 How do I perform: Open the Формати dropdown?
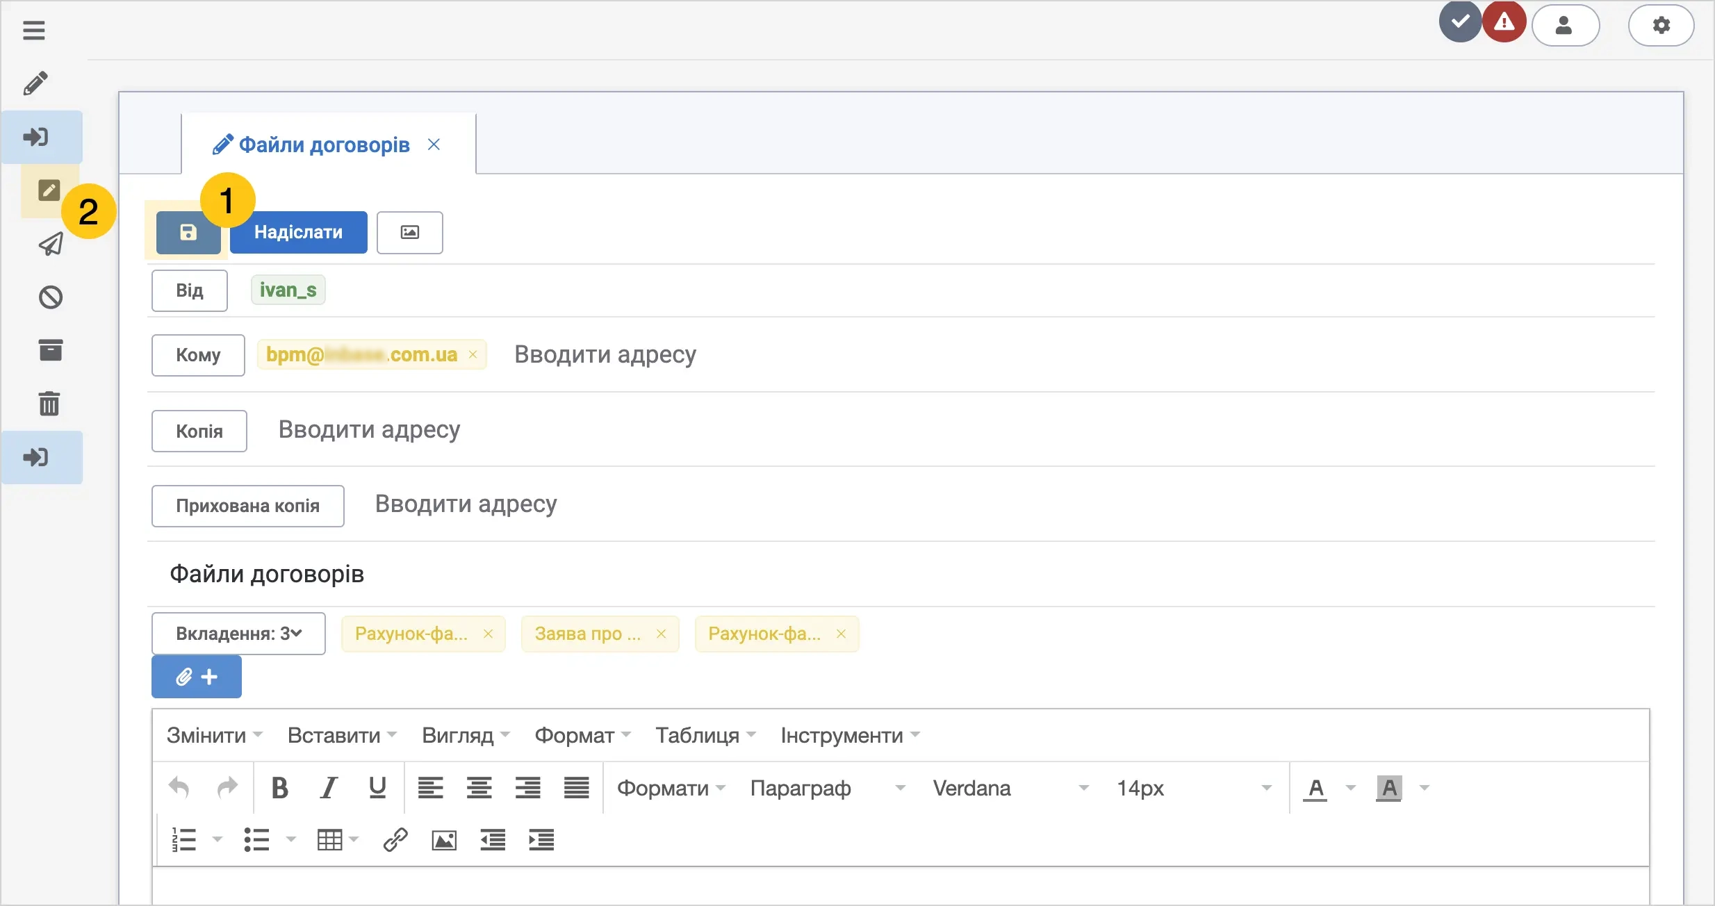[x=671, y=788]
